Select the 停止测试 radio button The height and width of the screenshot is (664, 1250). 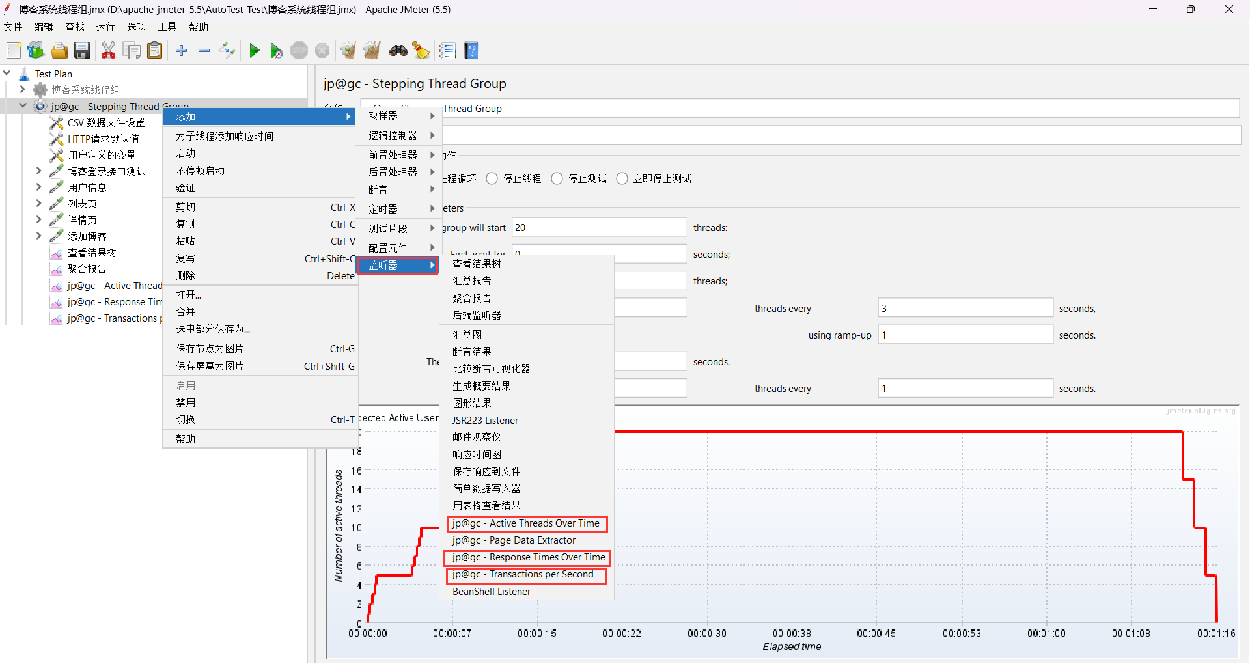[557, 178]
